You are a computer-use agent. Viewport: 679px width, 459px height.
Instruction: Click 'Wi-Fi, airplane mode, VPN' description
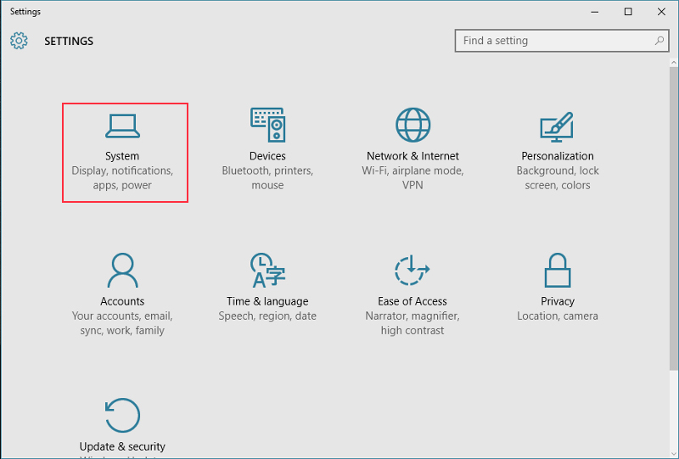click(x=412, y=178)
